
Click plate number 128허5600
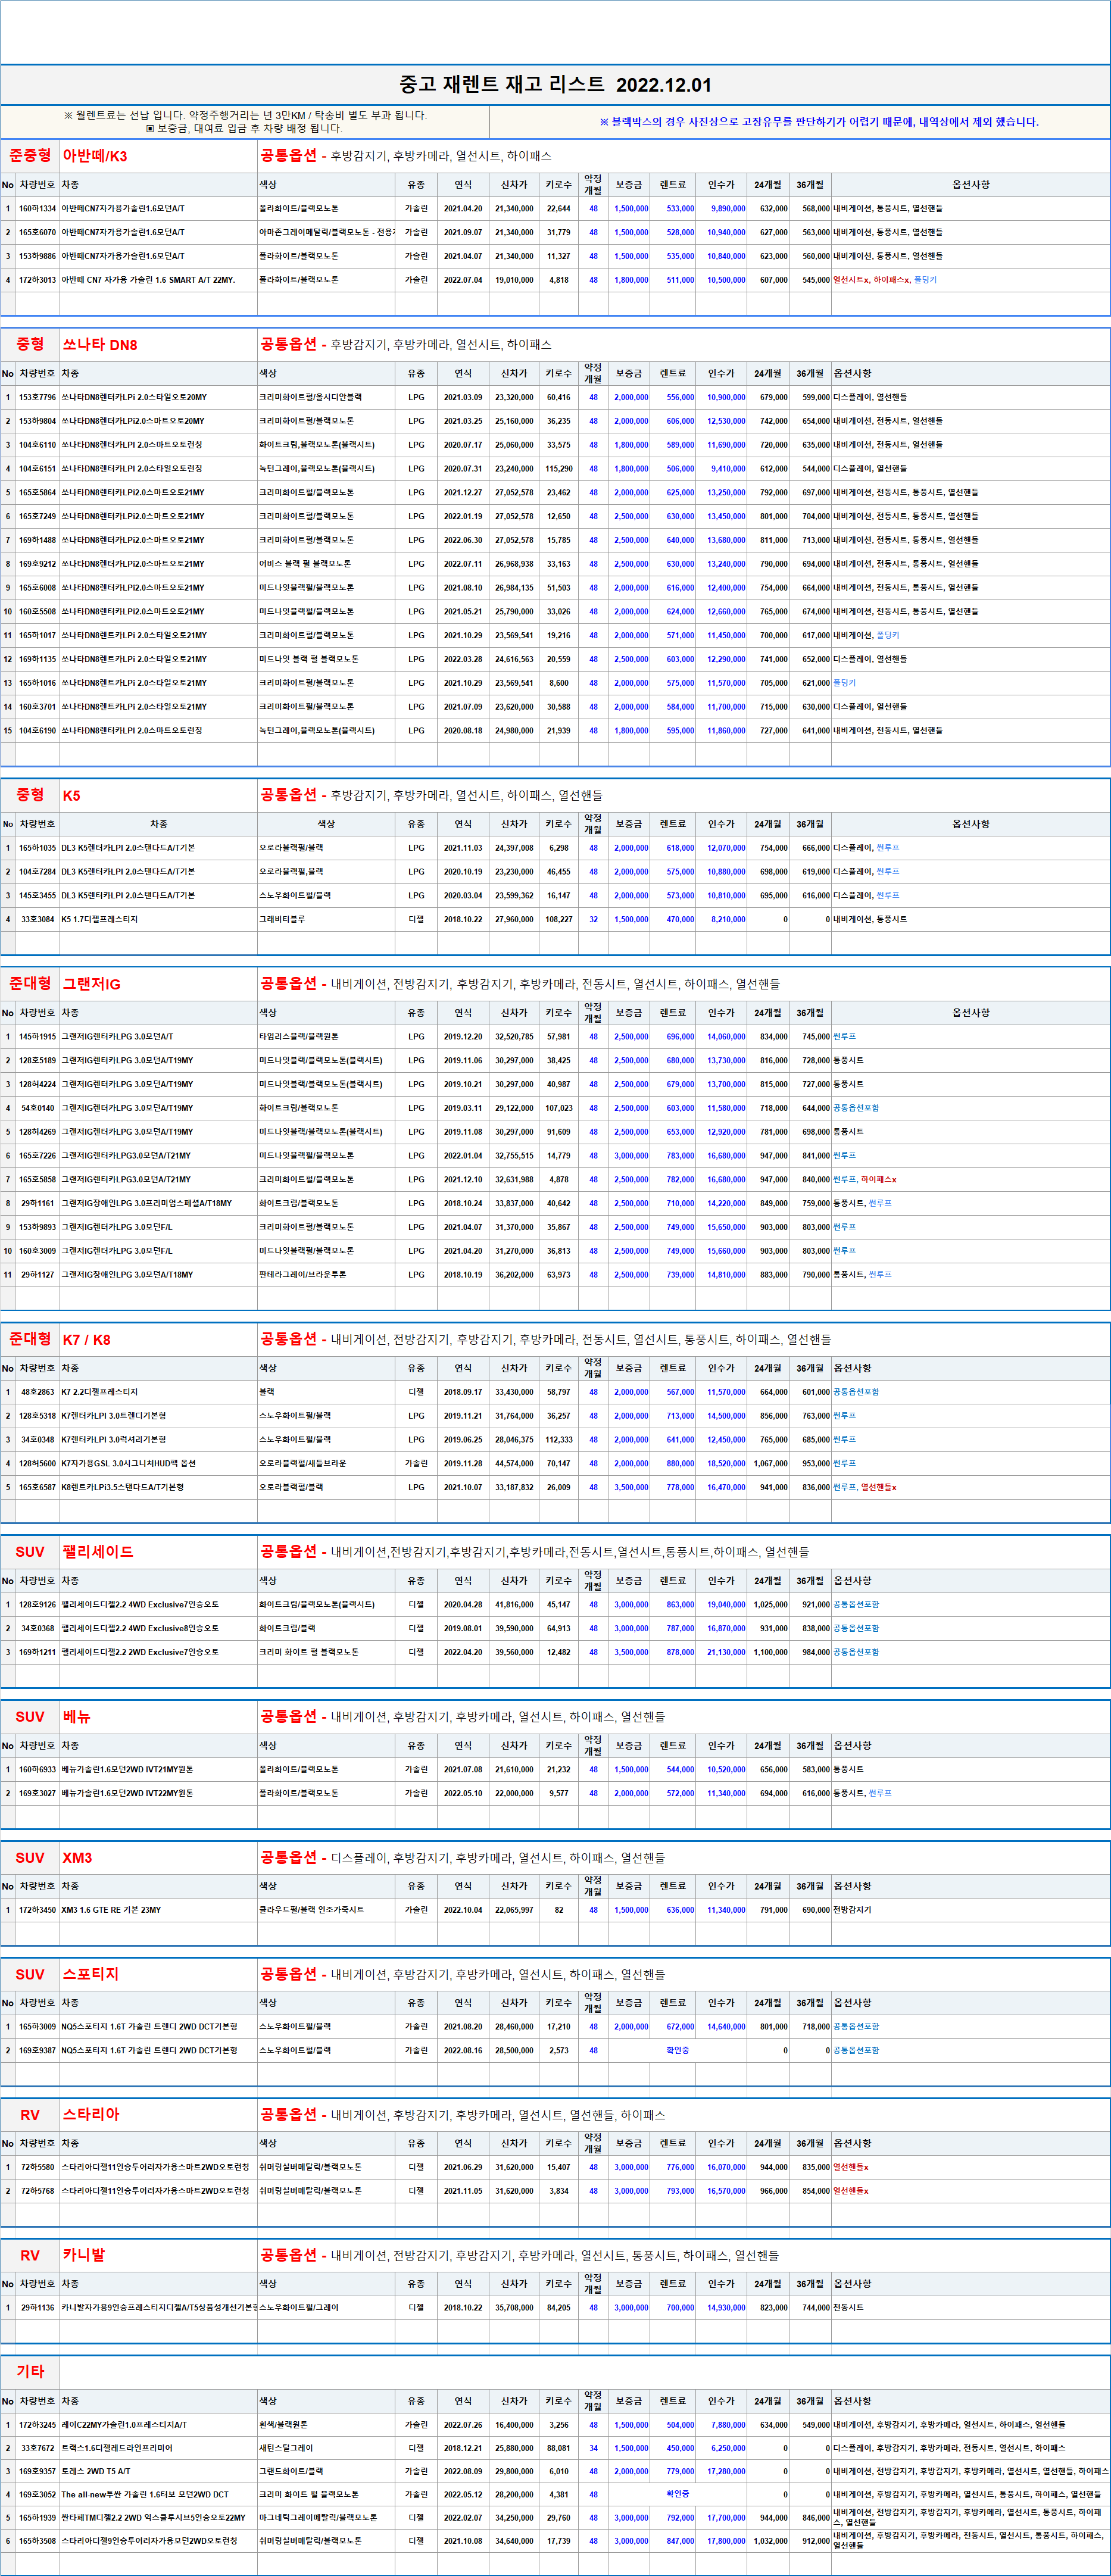click(x=37, y=1464)
